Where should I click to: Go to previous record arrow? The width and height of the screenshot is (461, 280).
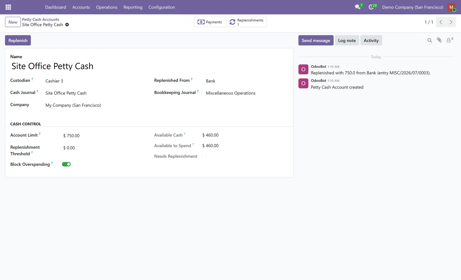[441, 22]
